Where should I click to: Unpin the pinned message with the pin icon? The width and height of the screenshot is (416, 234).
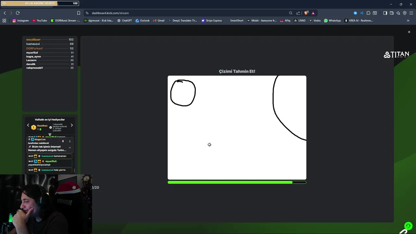point(63,141)
